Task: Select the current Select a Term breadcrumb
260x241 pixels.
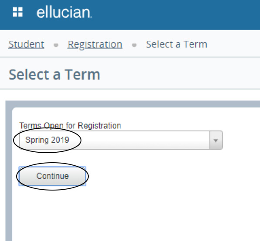Action: click(x=176, y=44)
